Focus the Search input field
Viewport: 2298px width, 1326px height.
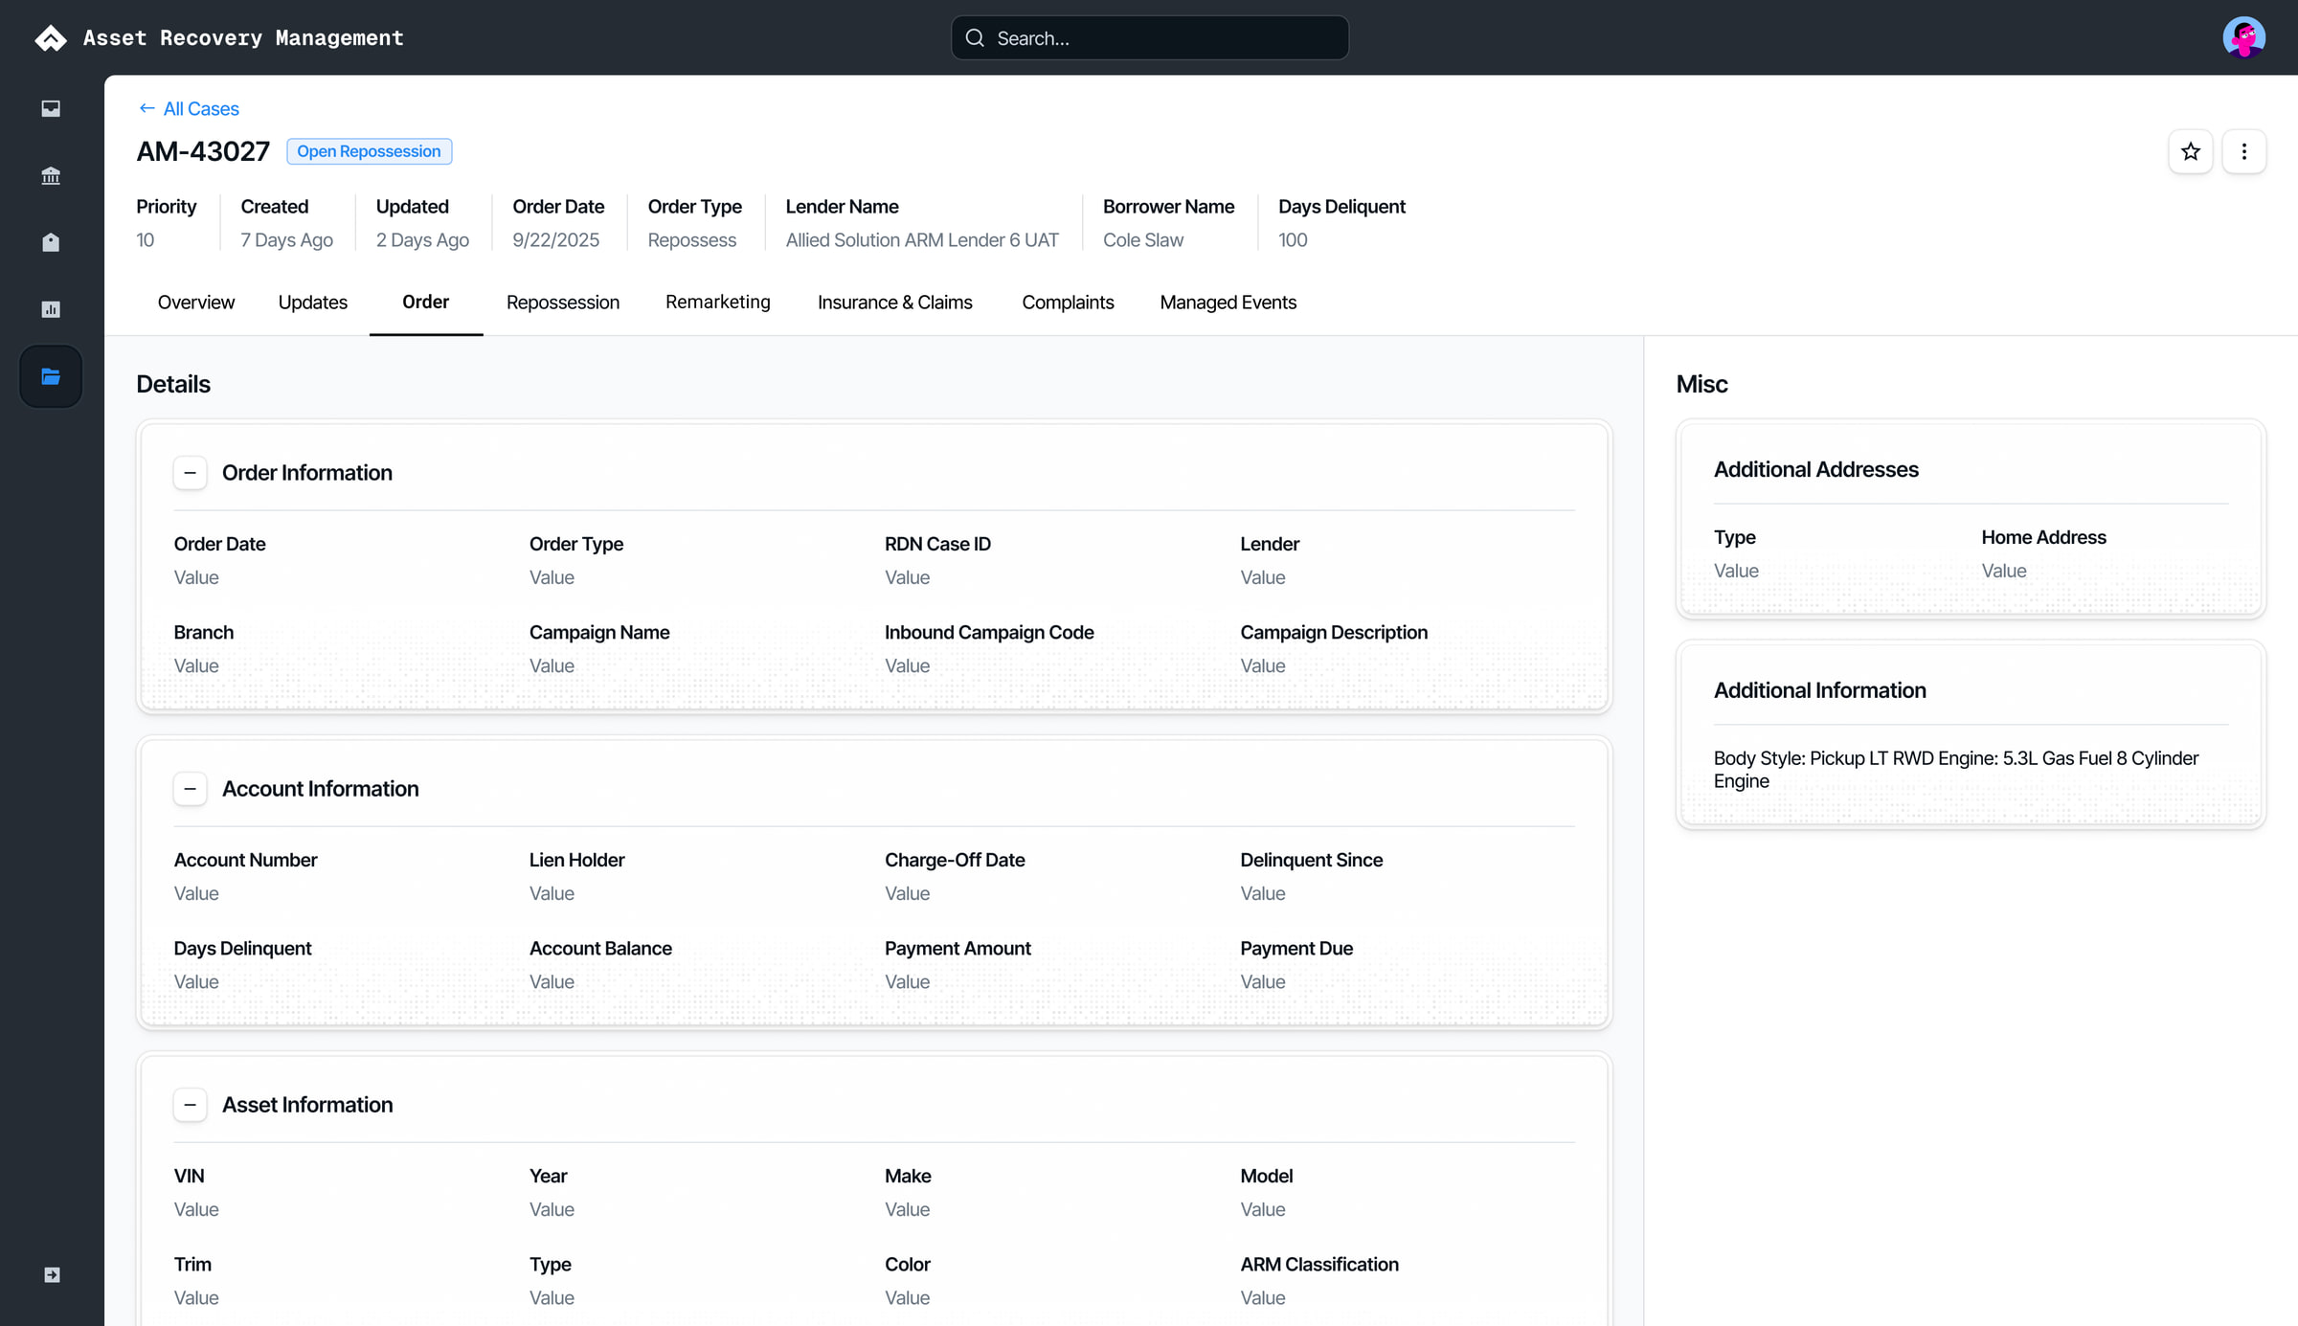pos(1150,37)
